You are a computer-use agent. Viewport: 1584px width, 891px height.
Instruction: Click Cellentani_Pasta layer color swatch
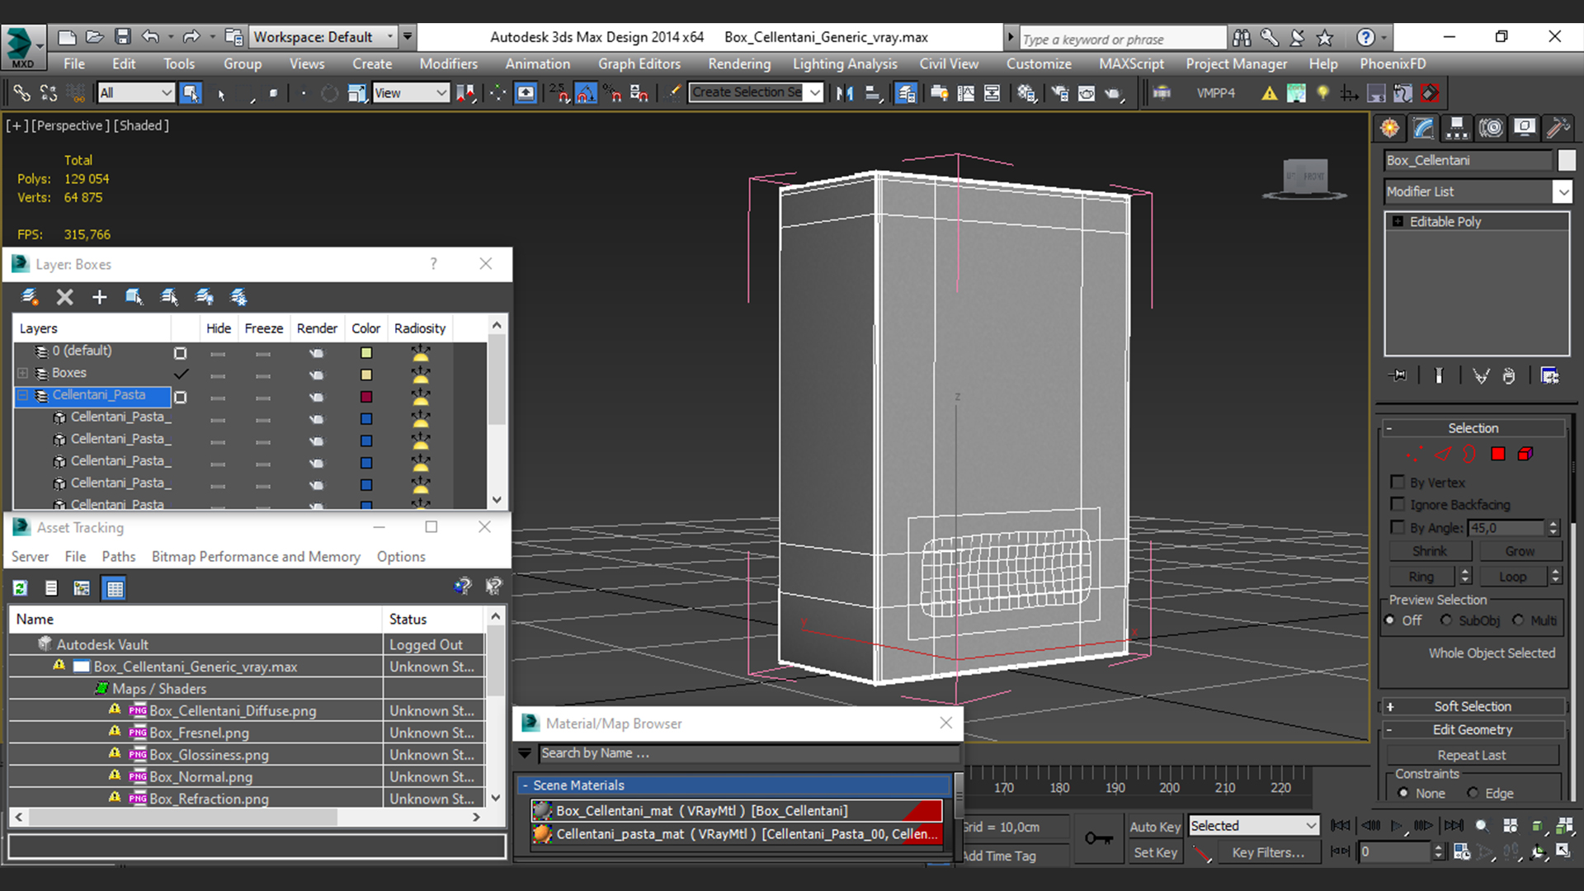click(x=366, y=397)
